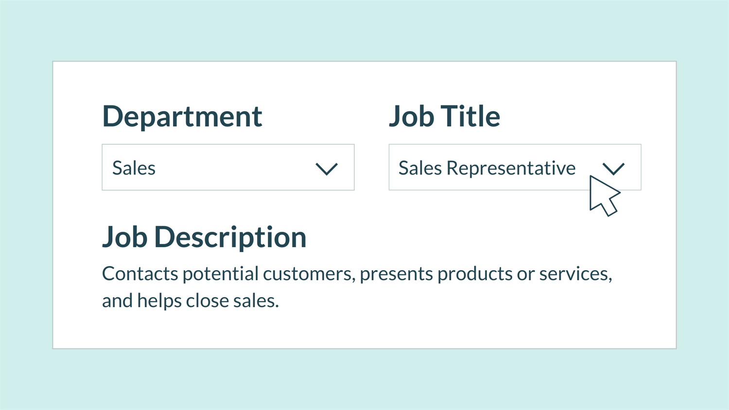Click the word "Representative" in Job Title field
Screen dimensions: 729x410
tap(511, 168)
